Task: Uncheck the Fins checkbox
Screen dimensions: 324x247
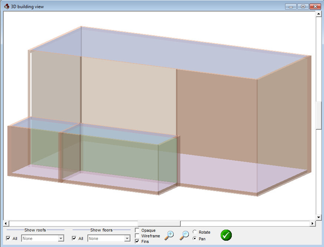Action: click(x=137, y=241)
